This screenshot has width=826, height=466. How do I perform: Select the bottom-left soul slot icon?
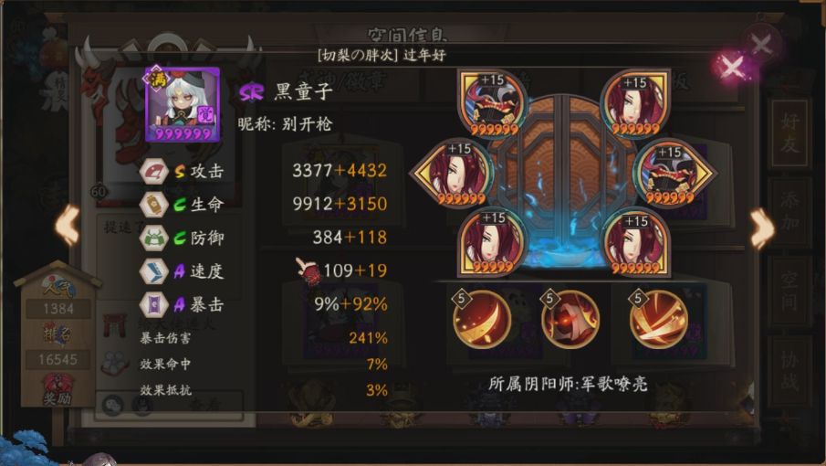click(x=491, y=242)
